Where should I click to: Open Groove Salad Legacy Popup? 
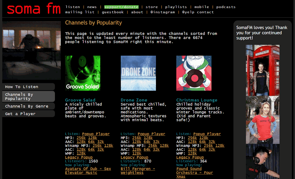tap(79, 157)
